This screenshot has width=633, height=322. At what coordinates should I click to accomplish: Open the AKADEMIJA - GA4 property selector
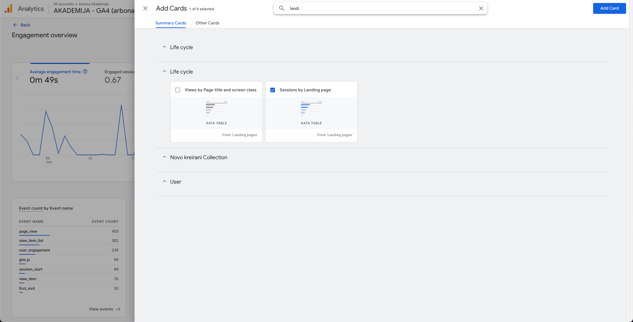[x=94, y=11]
